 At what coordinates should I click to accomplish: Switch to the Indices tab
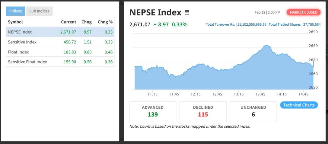click(15, 11)
